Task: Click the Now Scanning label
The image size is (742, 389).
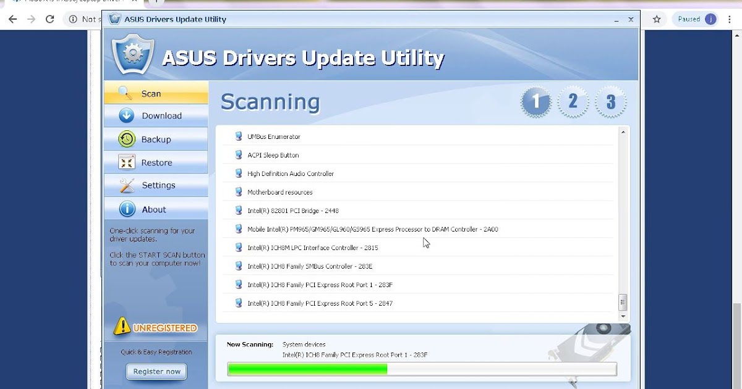Action: 250,345
